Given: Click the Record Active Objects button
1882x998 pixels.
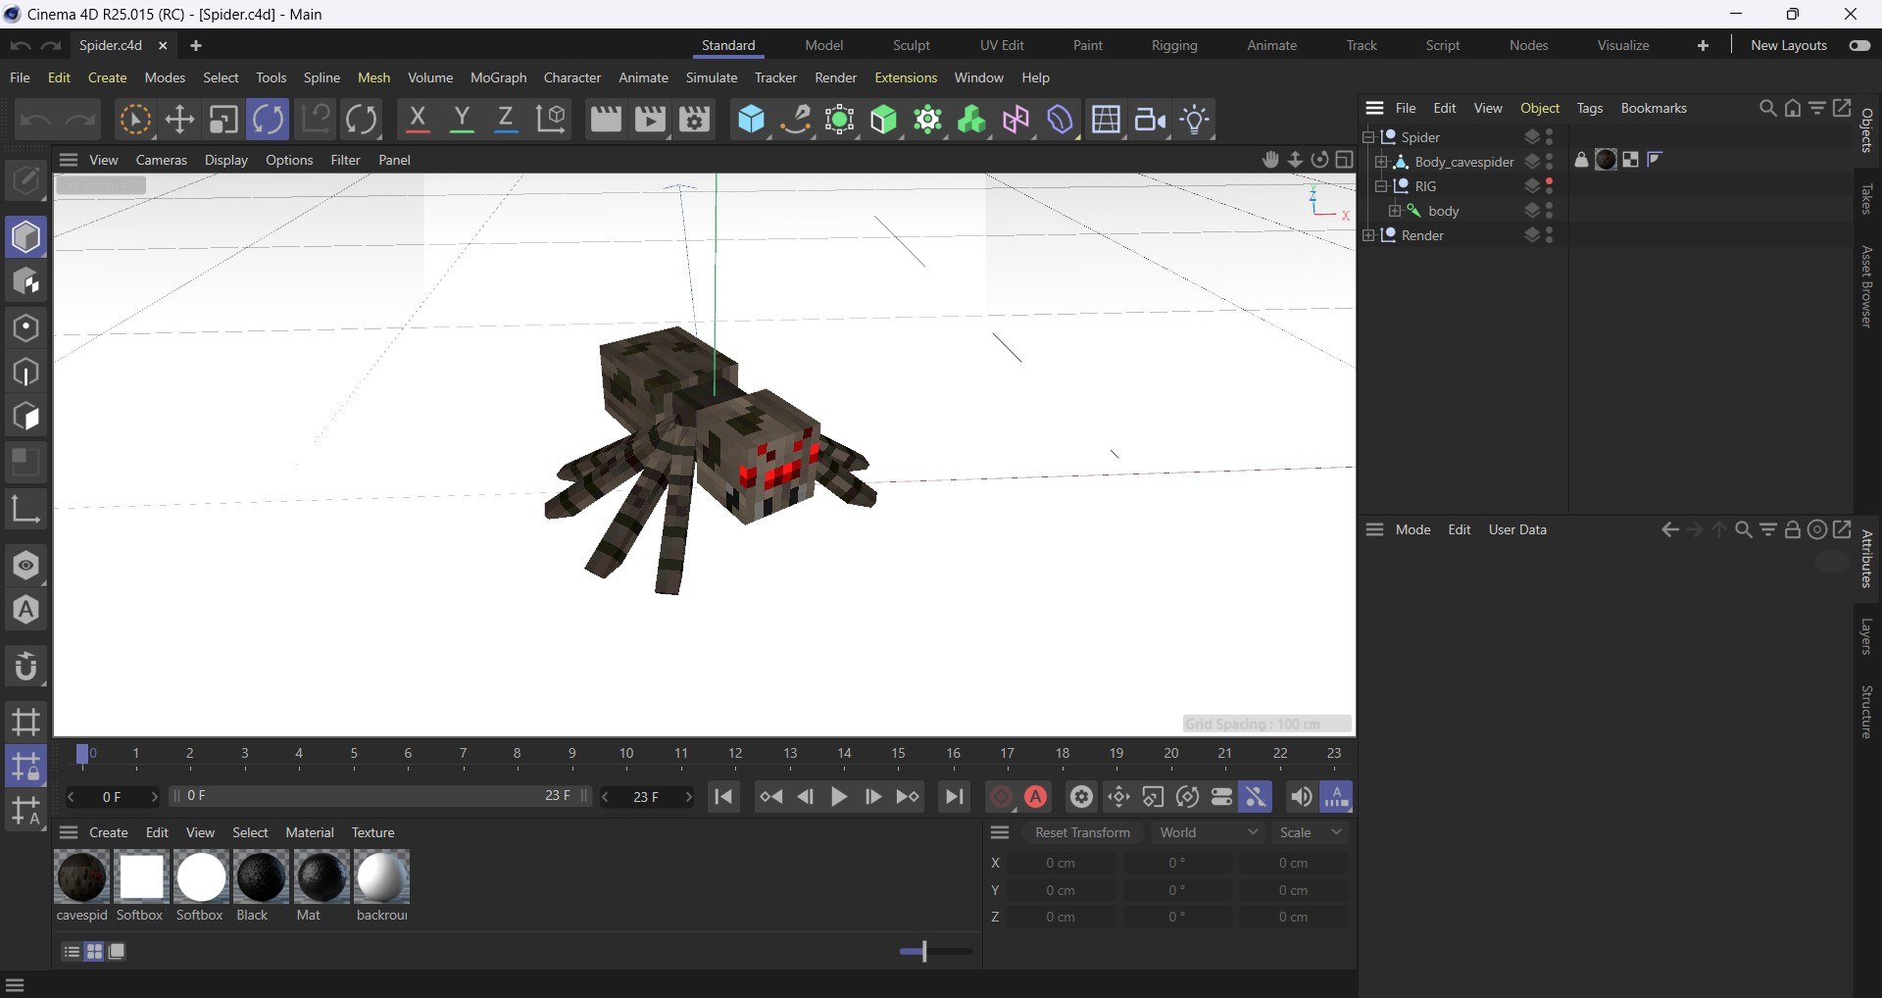Looking at the screenshot, I should [1001, 797].
